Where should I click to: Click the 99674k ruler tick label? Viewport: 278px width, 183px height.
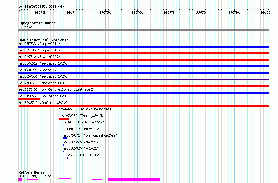tap(72, 12)
